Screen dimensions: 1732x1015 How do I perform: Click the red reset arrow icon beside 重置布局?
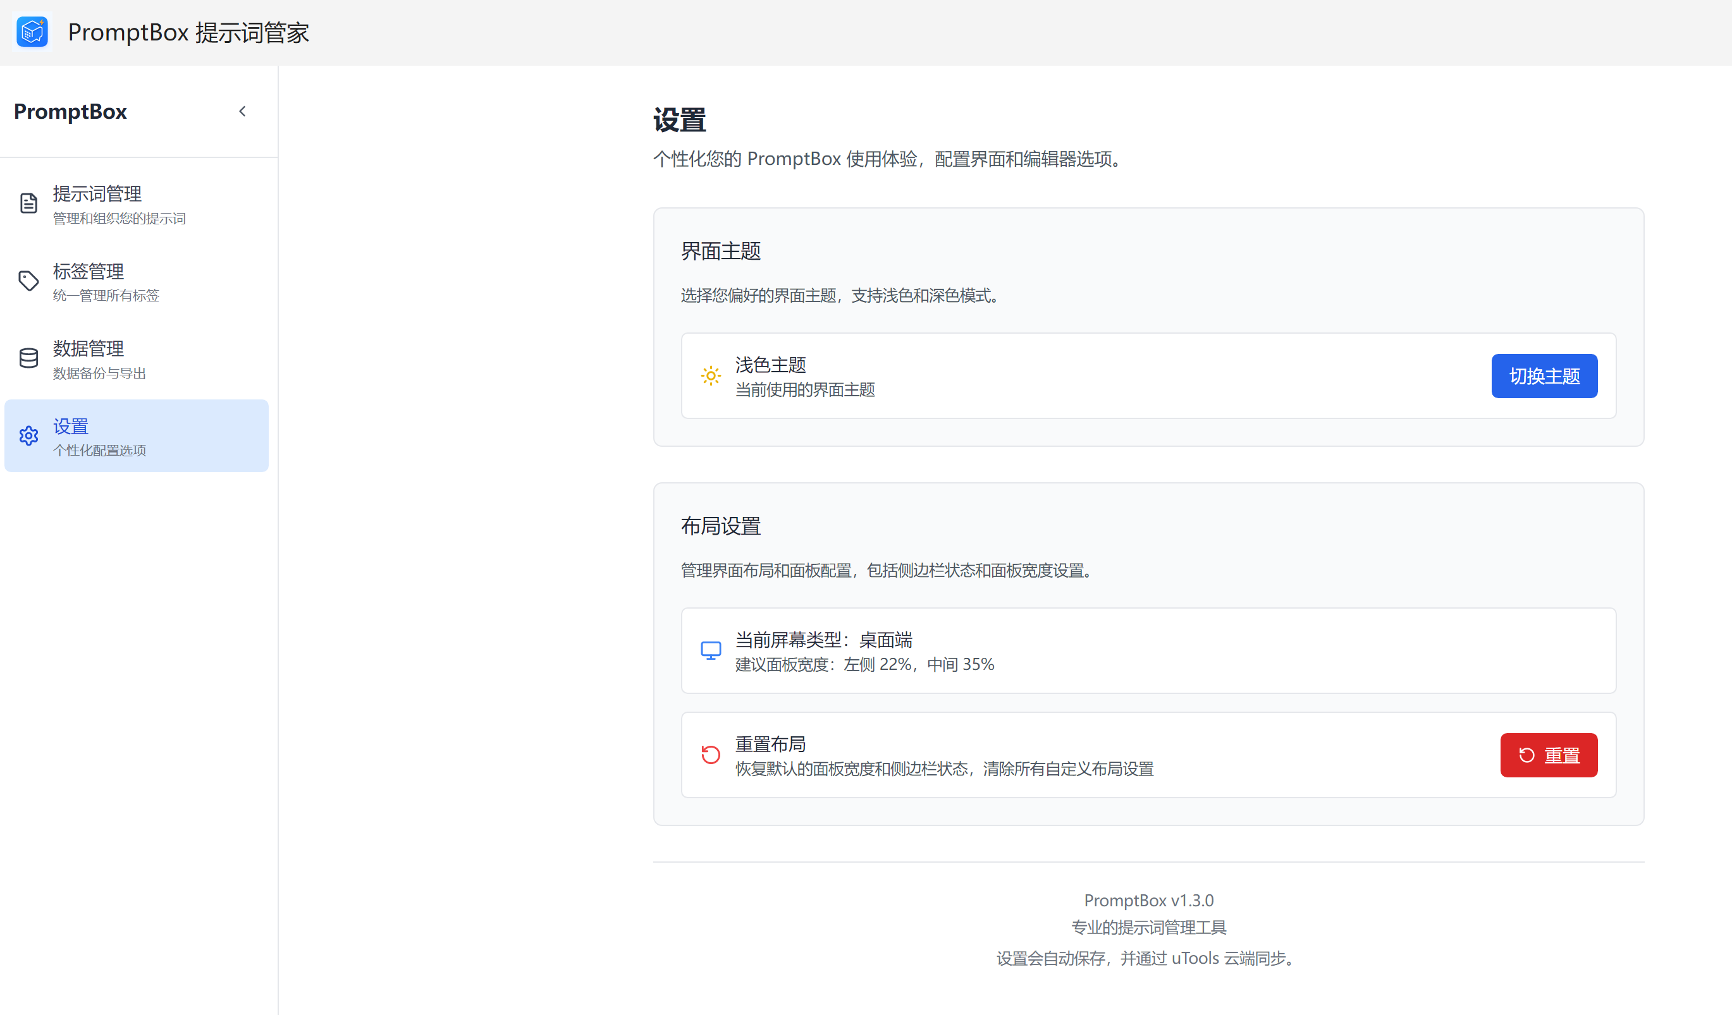tap(711, 755)
